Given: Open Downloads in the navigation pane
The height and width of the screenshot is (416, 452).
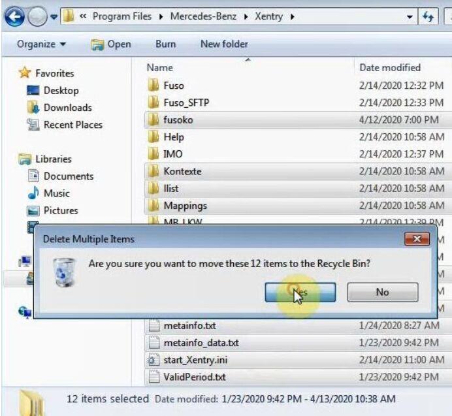Looking at the screenshot, I should 68,108.
